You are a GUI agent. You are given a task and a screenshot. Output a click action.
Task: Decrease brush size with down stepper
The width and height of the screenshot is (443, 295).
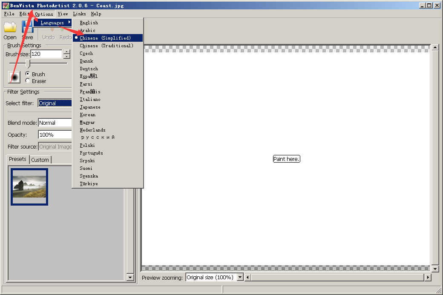(67, 56)
